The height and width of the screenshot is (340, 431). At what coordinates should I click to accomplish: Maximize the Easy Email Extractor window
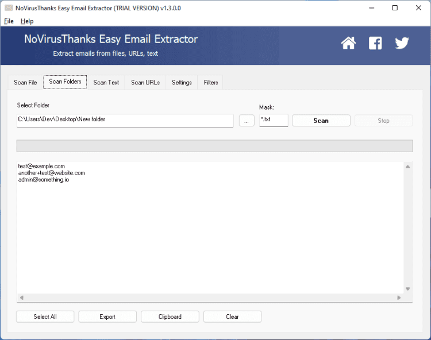click(395, 8)
